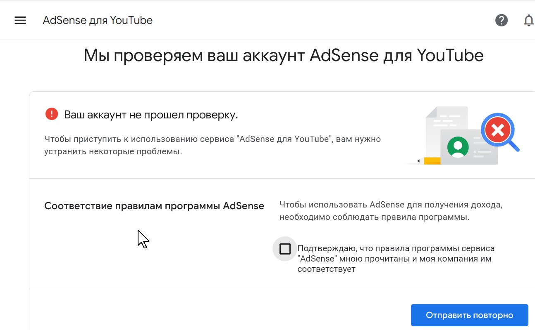Click the text "Чтобы использовать AdSense для получения дохода"
The height and width of the screenshot is (330, 535).
[x=391, y=205]
